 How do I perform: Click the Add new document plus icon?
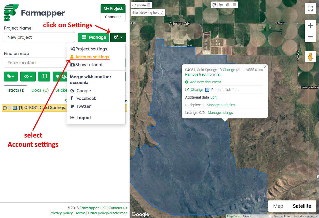coord(187,82)
